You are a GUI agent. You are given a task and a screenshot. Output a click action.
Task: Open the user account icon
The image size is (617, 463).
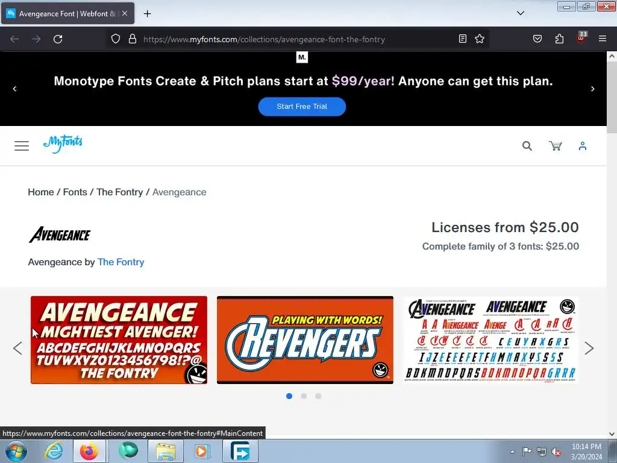[583, 146]
